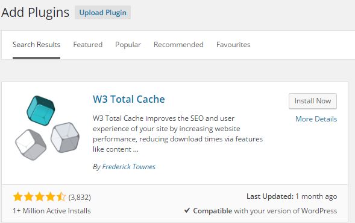This screenshot has height=223, width=355.
Task: Switch to the Popular tab
Action: click(x=128, y=45)
